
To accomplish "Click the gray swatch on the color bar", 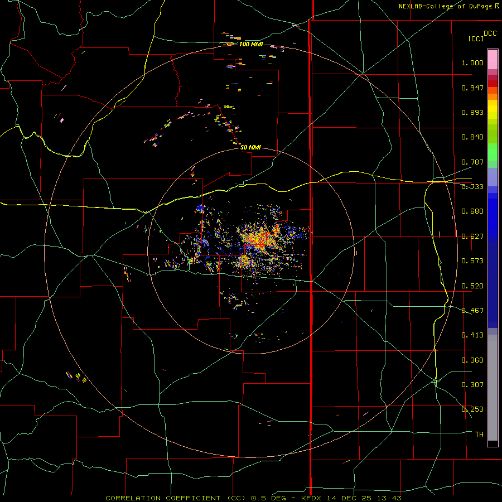I will pos(493,388).
